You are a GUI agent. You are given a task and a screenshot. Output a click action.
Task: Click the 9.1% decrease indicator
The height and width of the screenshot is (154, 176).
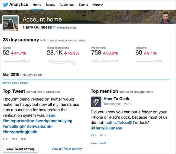click(150, 53)
